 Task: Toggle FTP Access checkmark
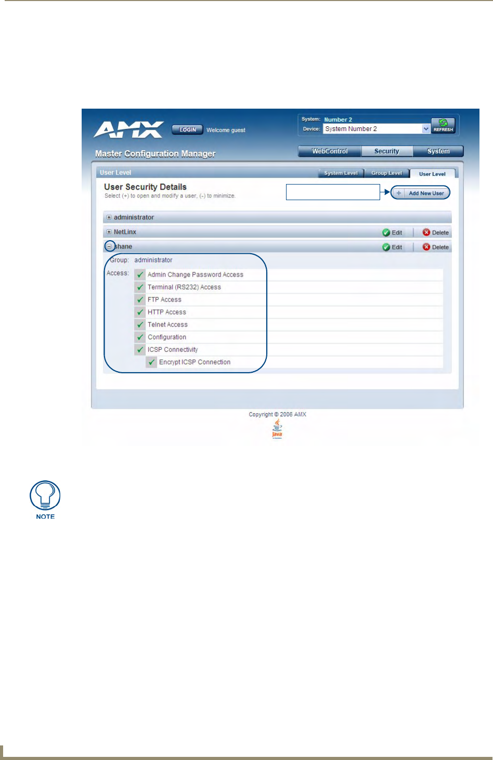coord(140,299)
